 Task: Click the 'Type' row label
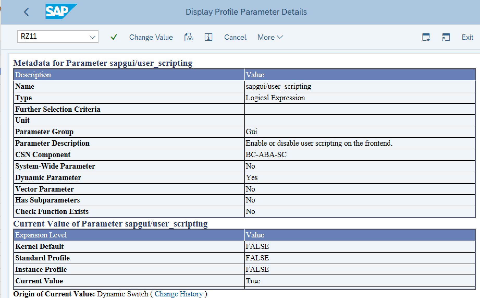tap(23, 98)
